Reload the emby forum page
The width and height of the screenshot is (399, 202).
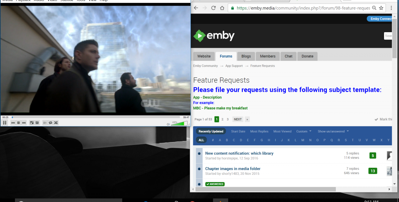(x=213, y=8)
